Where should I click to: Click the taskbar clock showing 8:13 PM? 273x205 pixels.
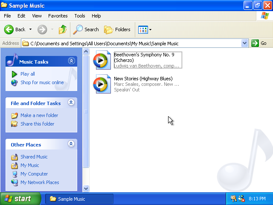(x=257, y=199)
